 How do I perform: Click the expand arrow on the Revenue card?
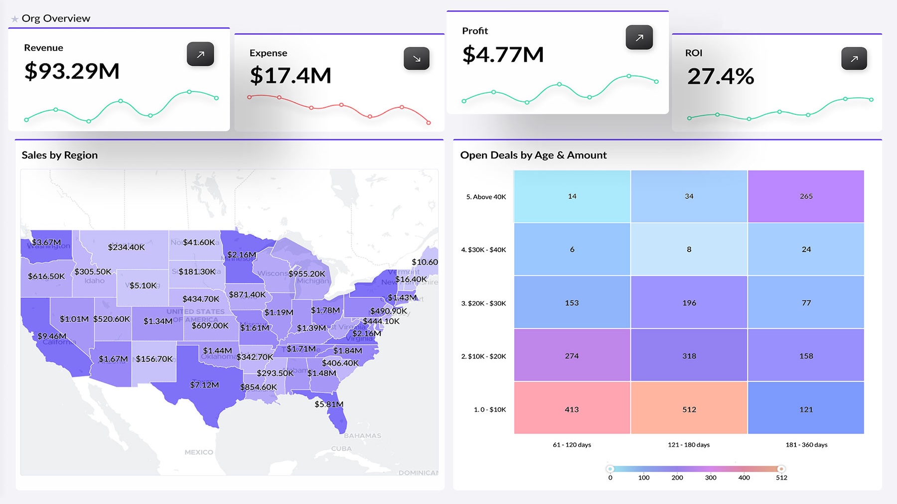(x=200, y=54)
